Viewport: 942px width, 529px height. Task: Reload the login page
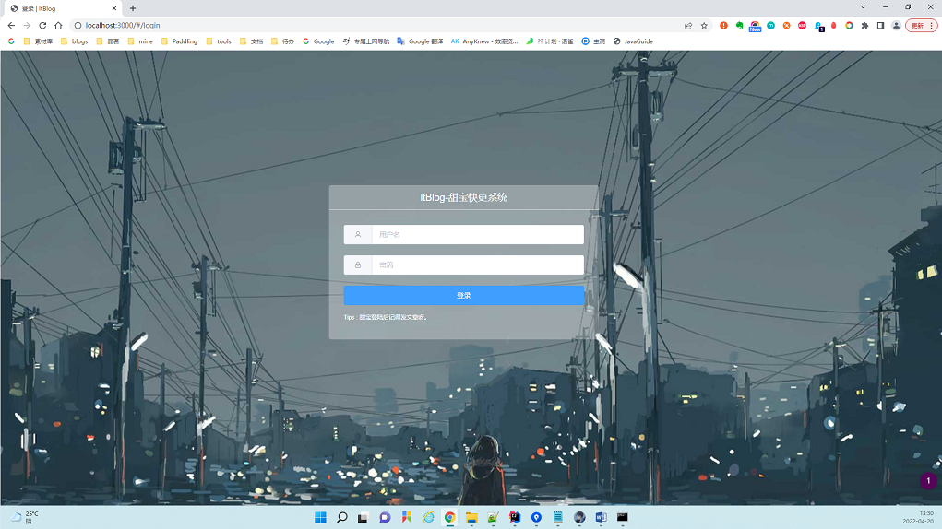[x=42, y=25]
